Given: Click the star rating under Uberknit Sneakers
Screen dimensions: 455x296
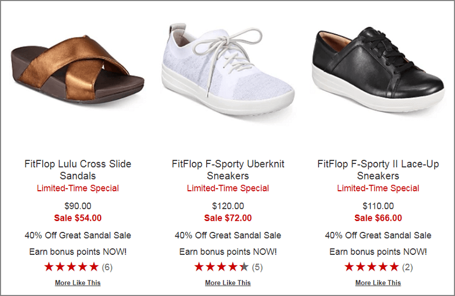Looking at the screenshot, I should click(x=222, y=267).
